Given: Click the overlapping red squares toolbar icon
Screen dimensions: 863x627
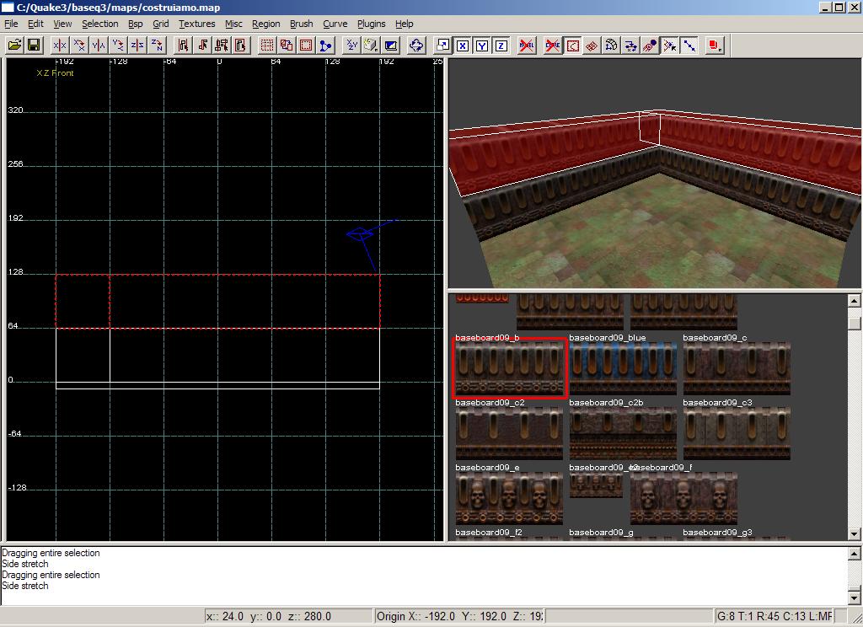Looking at the screenshot, I should pos(287,46).
